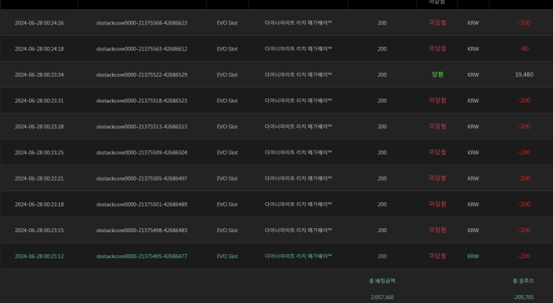Image resolution: width=553 pixels, height=303 pixels.
Task: Click the 19,480 winning amount
Action: pos(524,75)
